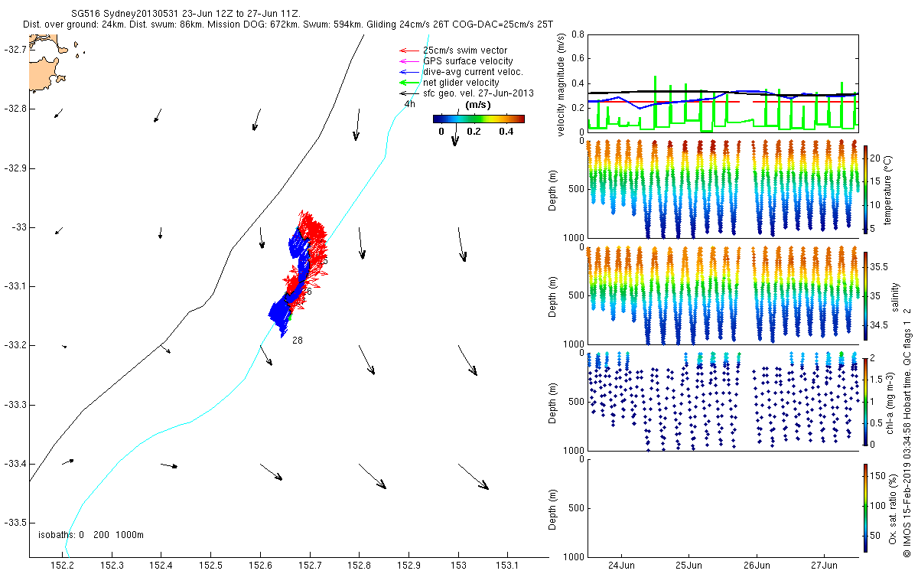This screenshot has width=918, height=574.
Task: Click the '-33.2' latitude tick label
Action: [x=15, y=345]
